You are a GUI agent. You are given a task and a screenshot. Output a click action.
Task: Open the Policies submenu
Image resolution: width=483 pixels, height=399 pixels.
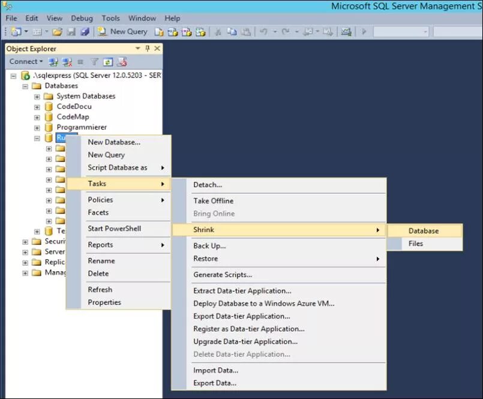(119, 200)
